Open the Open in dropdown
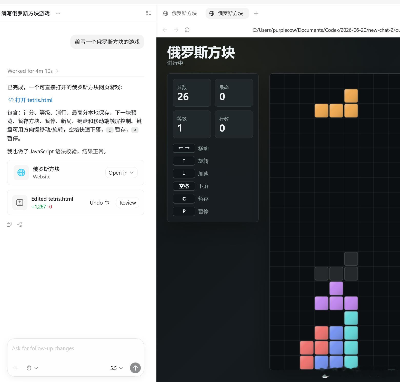Viewport: 400px width, 382px height. click(x=121, y=173)
